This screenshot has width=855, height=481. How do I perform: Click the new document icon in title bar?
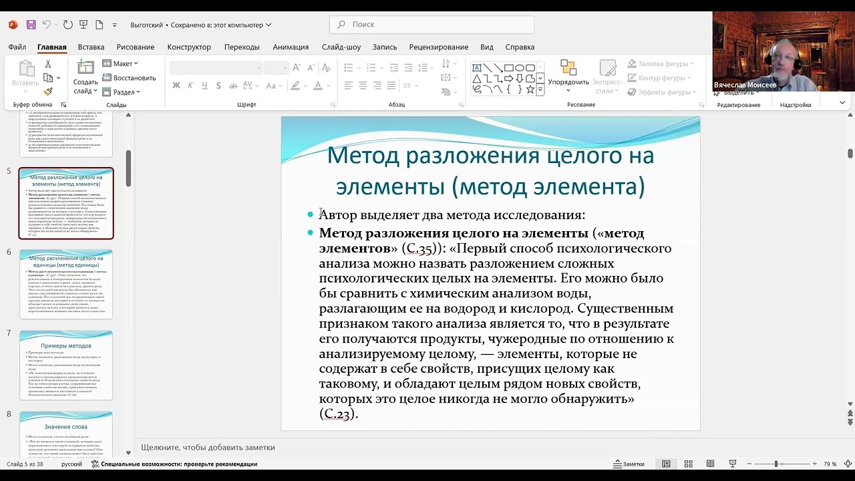point(99,25)
